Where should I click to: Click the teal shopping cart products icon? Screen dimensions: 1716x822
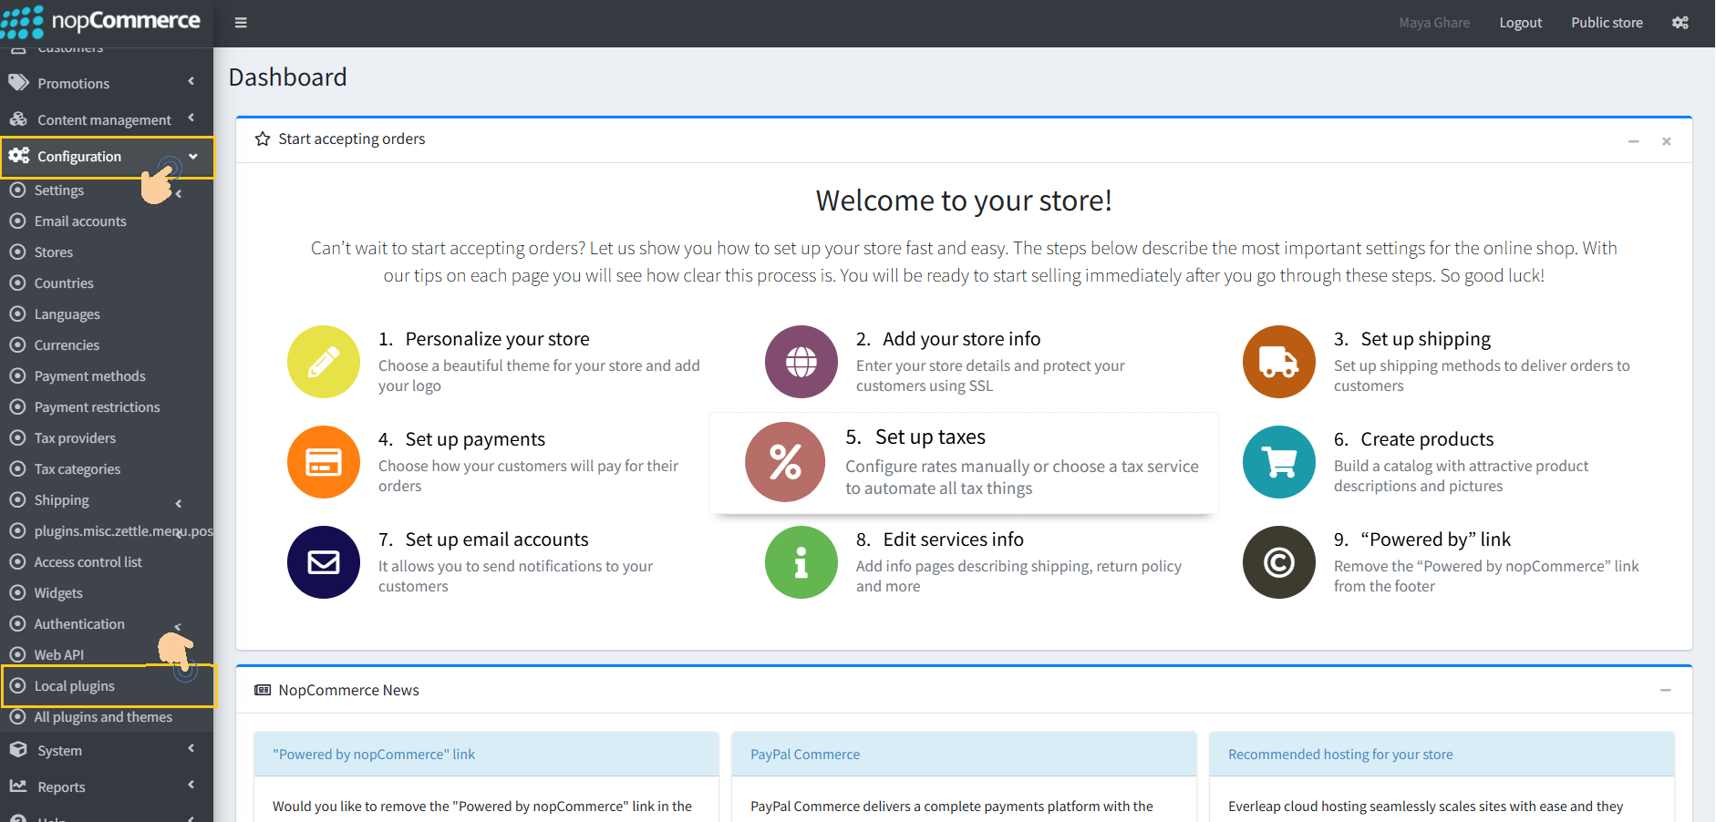coord(1278,462)
